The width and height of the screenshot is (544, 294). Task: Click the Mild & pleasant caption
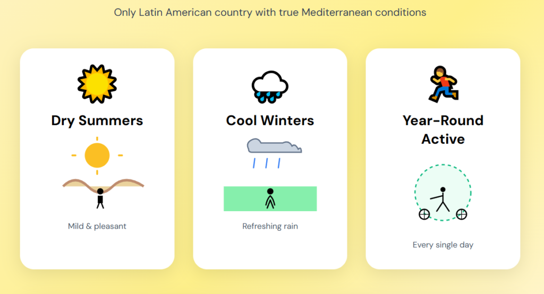click(x=97, y=226)
